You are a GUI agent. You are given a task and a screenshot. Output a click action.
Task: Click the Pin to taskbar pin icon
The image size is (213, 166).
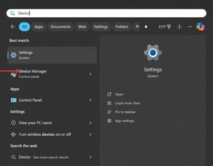click(109, 112)
